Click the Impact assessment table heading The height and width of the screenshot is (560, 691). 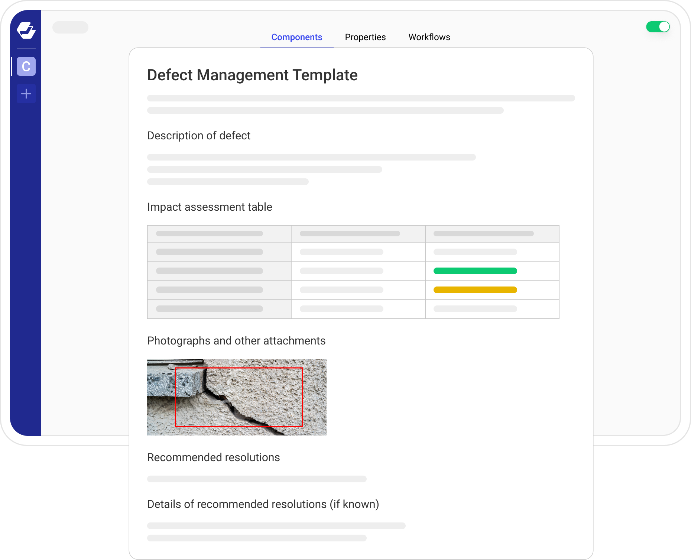click(x=210, y=207)
